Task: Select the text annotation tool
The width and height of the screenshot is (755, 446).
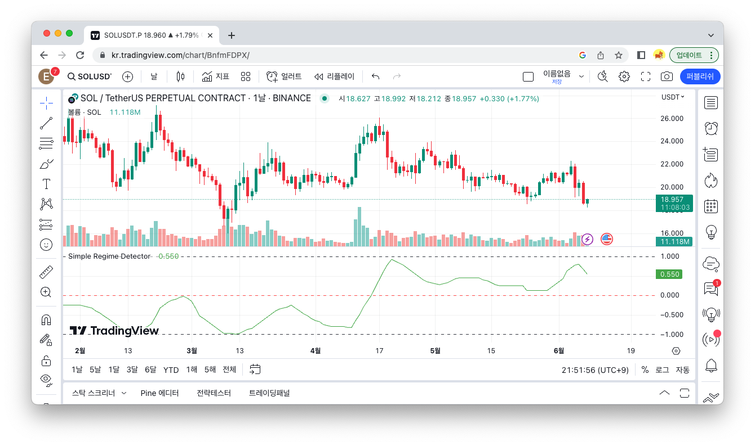Action: point(46,184)
